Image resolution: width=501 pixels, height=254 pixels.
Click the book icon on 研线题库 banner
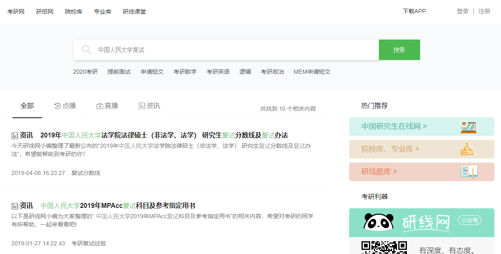click(469, 172)
